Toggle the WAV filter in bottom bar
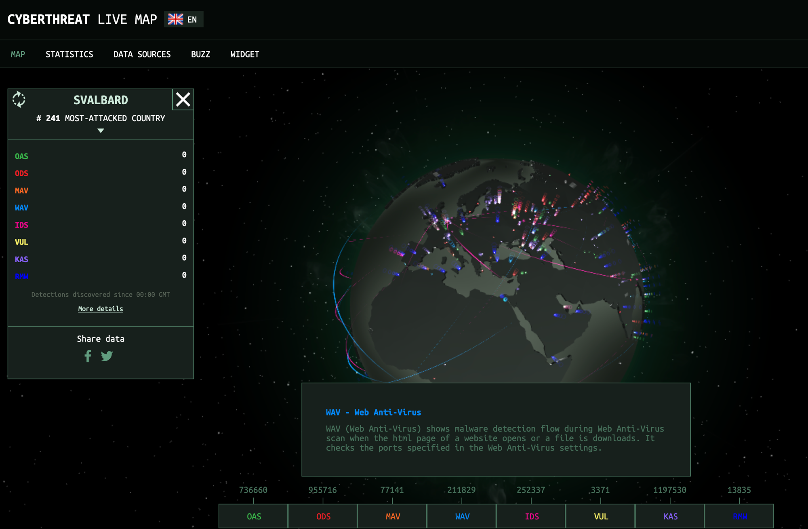808x529 pixels. click(x=462, y=516)
